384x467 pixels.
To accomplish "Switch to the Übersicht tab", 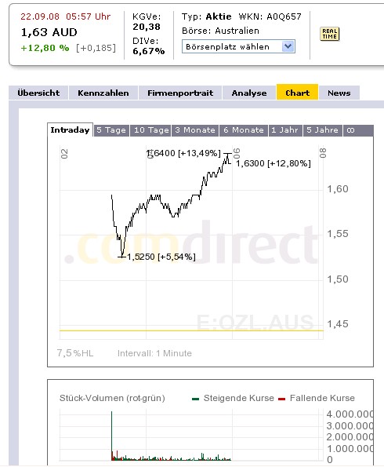I will pyautogui.click(x=38, y=93).
